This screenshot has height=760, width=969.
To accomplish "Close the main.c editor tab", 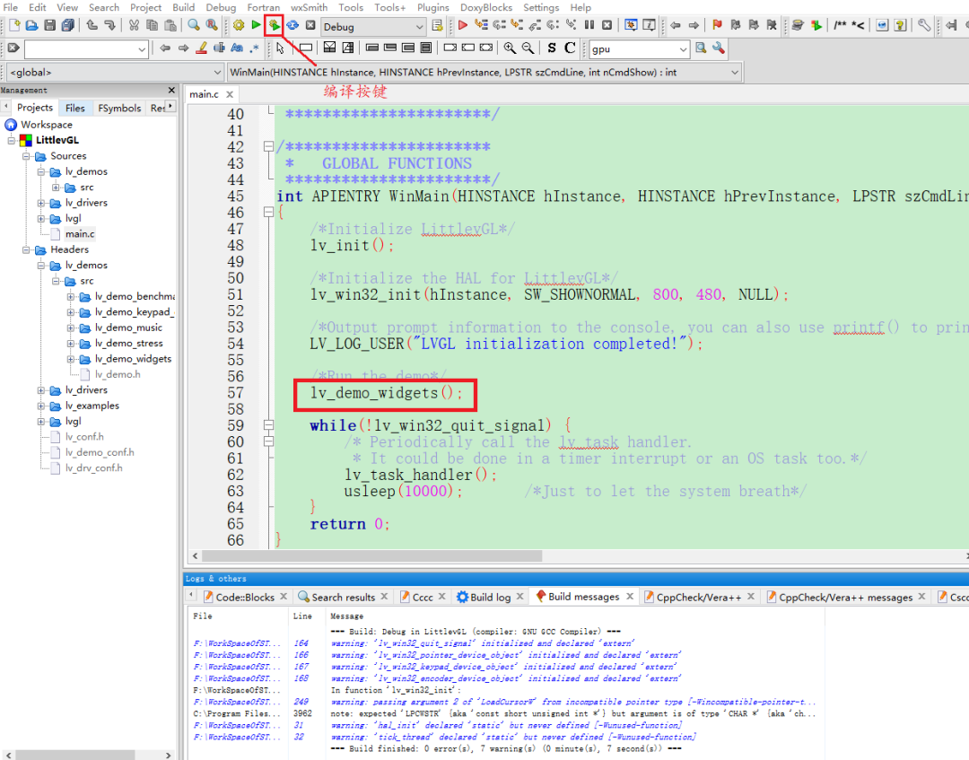I will pyautogui.click(x=230, y=94).
